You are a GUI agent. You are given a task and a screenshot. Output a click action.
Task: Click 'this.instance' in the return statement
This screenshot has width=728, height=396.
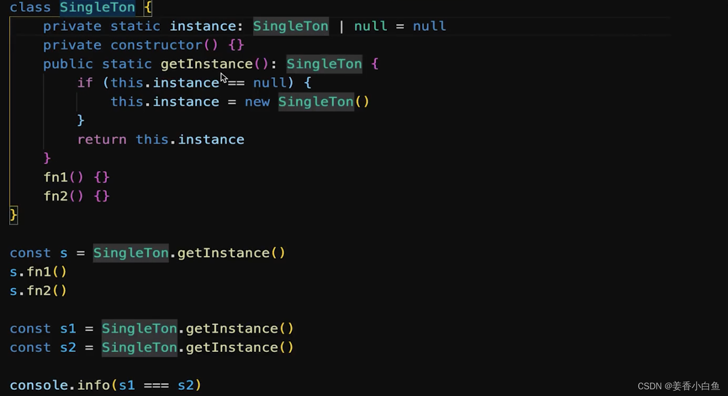coord(190,140)
